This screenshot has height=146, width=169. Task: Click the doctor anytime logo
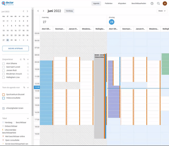point(8,3)
